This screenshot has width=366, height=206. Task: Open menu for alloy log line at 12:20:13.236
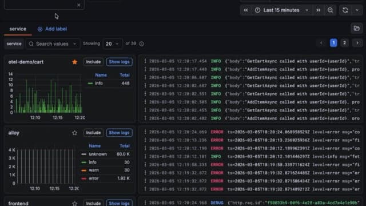tap(145, 140)
